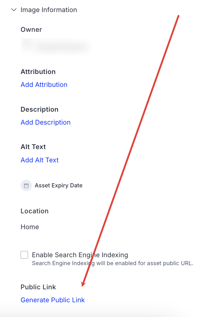This screenshot has width=205, height=317.
Task: Expand the Image Information panel chevron
Action: tap(14, 10)
